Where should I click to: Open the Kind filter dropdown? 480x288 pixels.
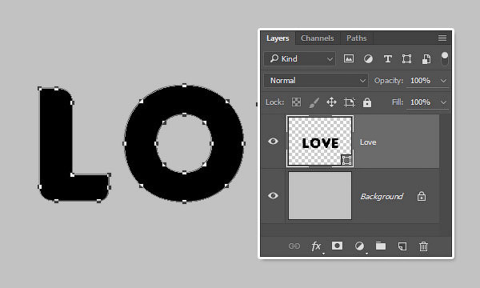point(300,58)
